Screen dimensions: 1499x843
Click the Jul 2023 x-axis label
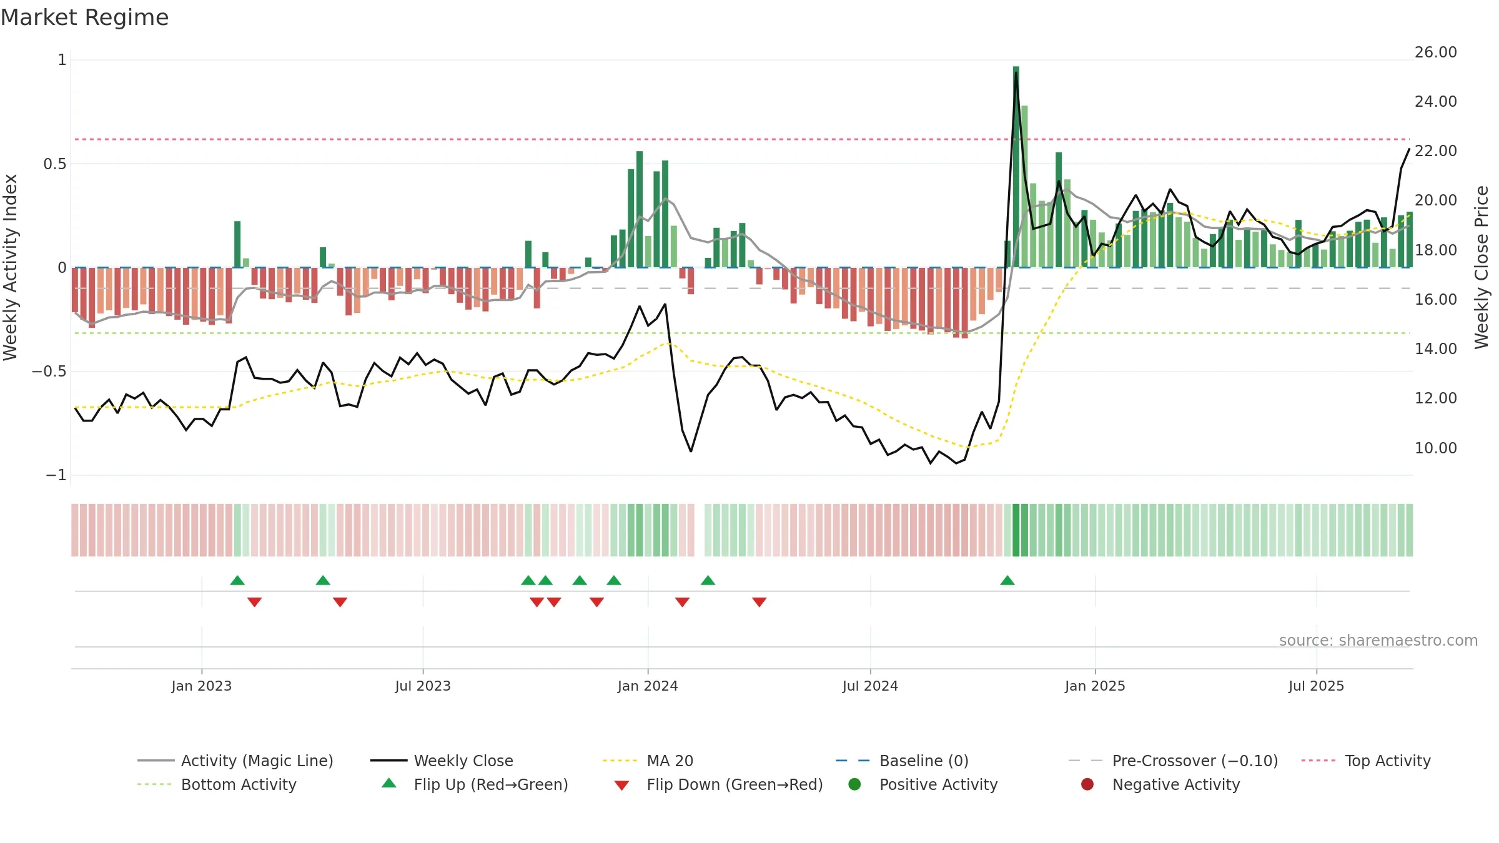[x=423, y=686]
